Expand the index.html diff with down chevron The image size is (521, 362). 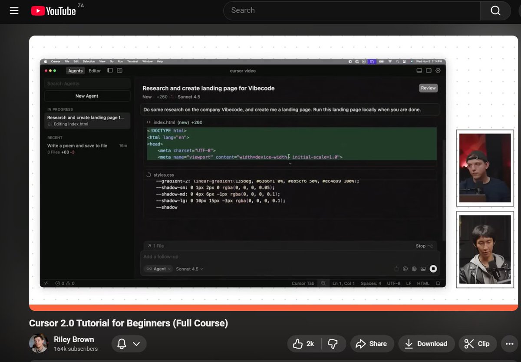tap(290, 163)
